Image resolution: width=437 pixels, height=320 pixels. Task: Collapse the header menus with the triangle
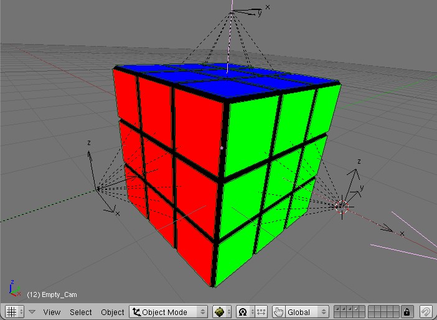click(32, 311)
